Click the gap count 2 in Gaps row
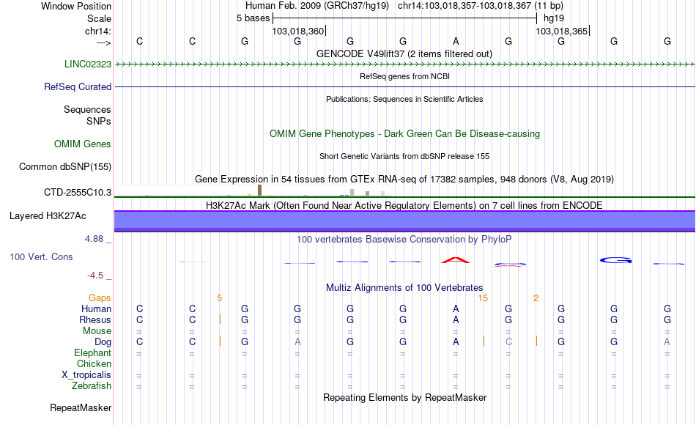 tap(536, 298)
